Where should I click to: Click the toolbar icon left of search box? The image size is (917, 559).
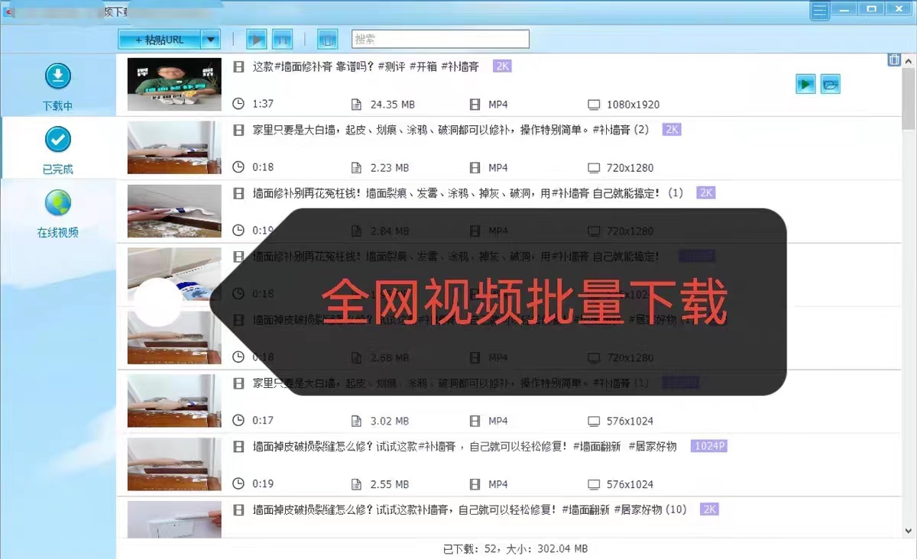click(x=327, y=39)
